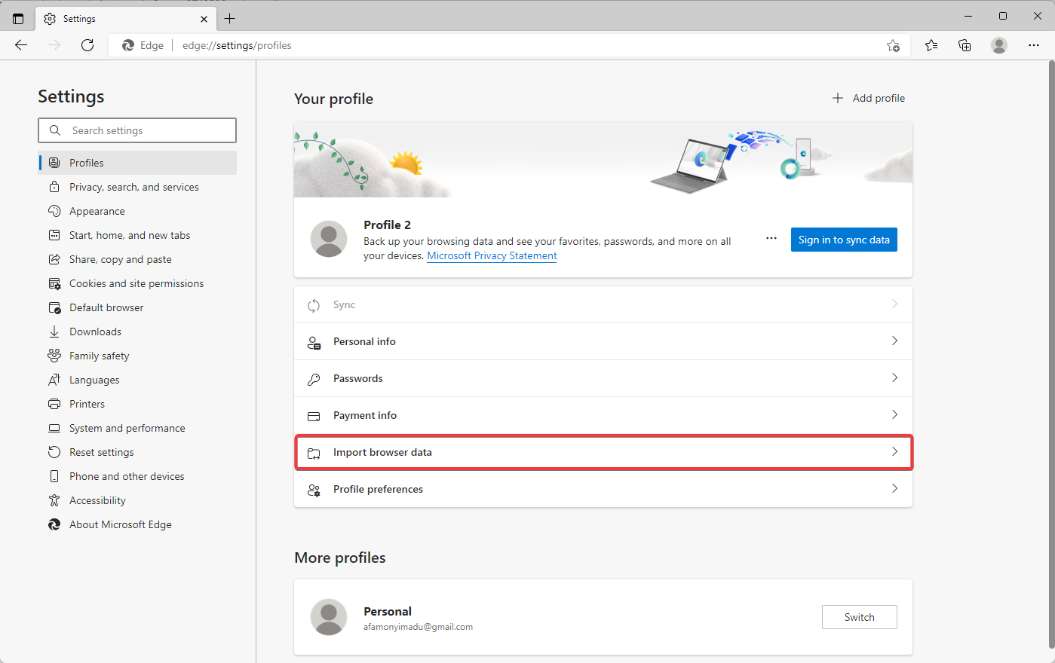Click the Personal profile avatar
The width and height of the screenshot is (1055, 663).
[329, 618]
